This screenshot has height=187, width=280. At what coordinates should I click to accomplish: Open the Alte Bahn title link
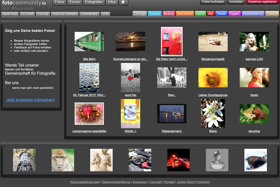click(x=89, y=59)
